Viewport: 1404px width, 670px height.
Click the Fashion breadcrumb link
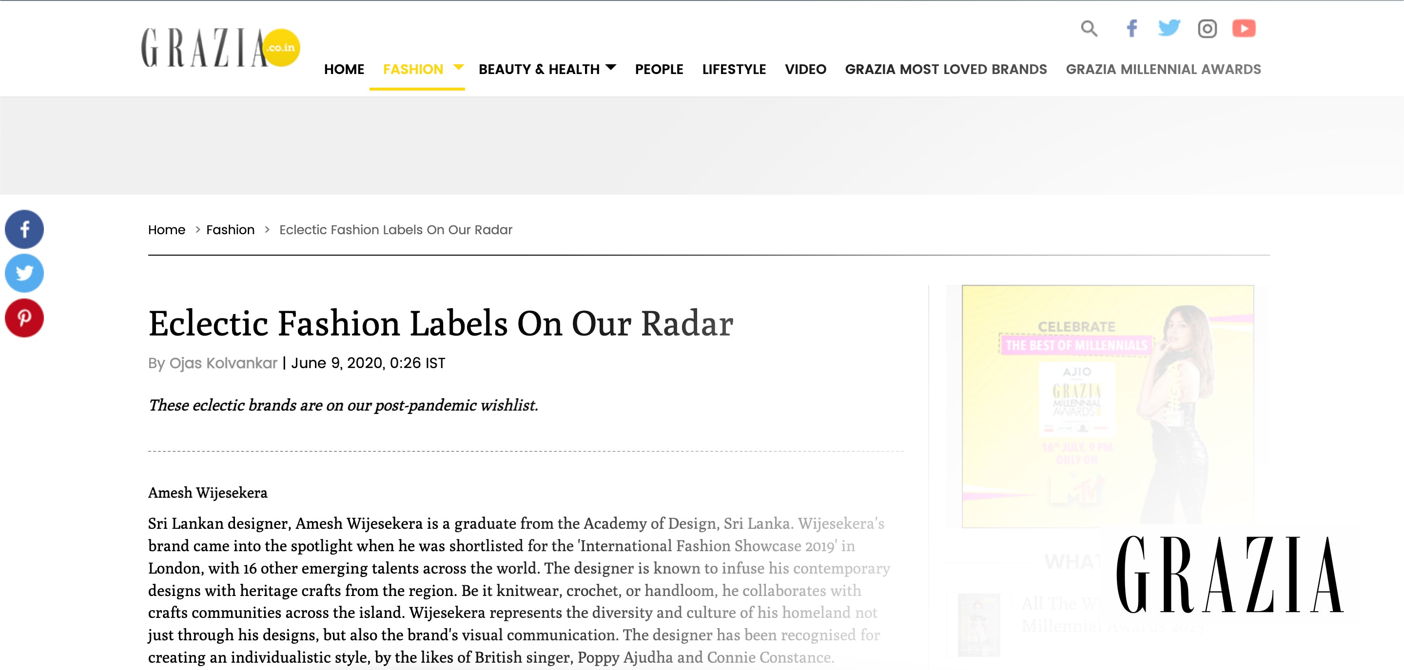230,230
